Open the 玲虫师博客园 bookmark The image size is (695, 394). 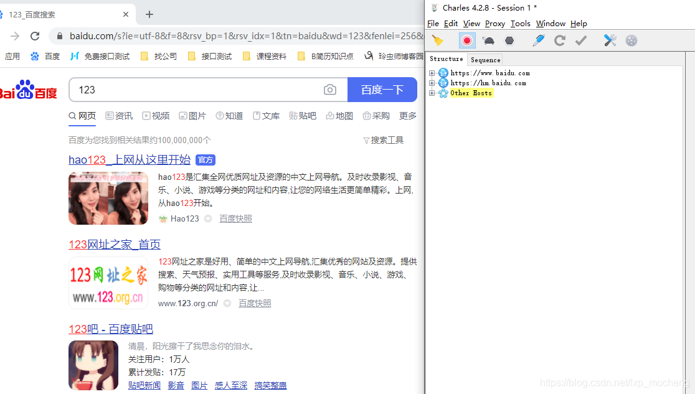point(394,56)
